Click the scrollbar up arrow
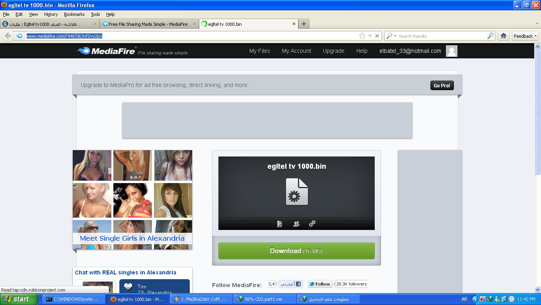This screenshot has width=541, height=305. (538, 46)
